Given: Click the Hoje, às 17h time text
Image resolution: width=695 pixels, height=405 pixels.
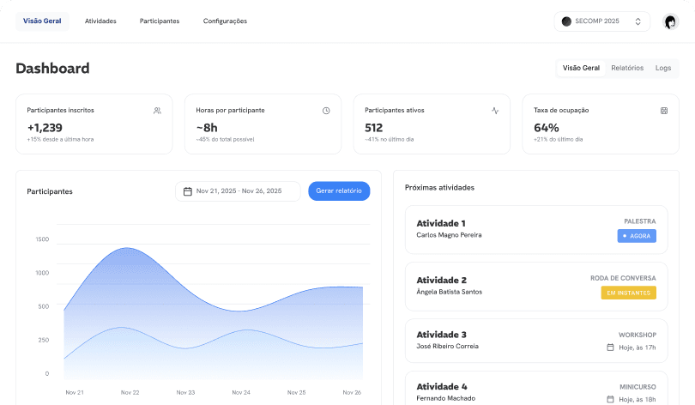Looking at the screenshot, I should click(638, 348).
